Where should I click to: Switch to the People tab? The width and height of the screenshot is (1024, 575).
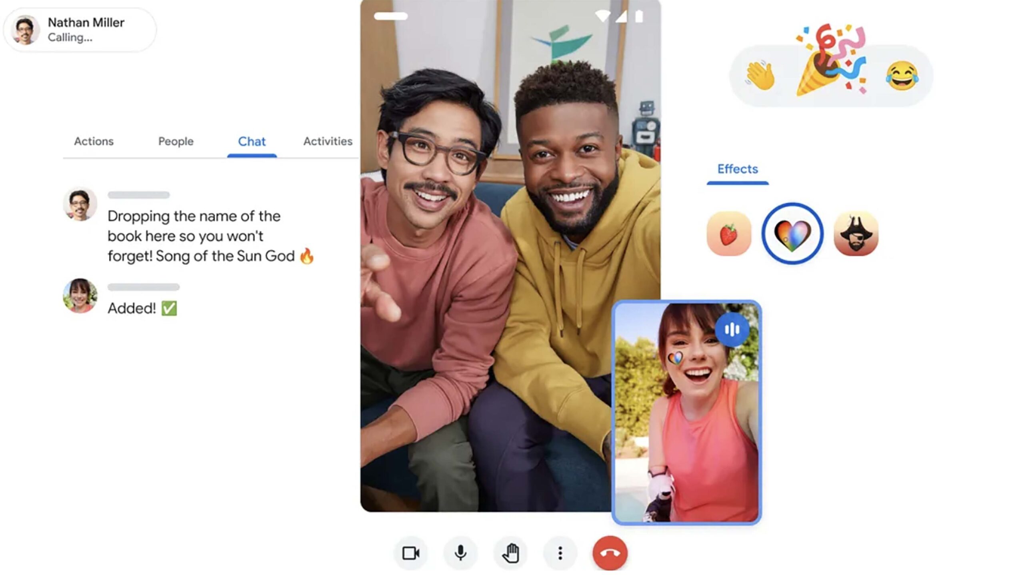click(176, 141)
